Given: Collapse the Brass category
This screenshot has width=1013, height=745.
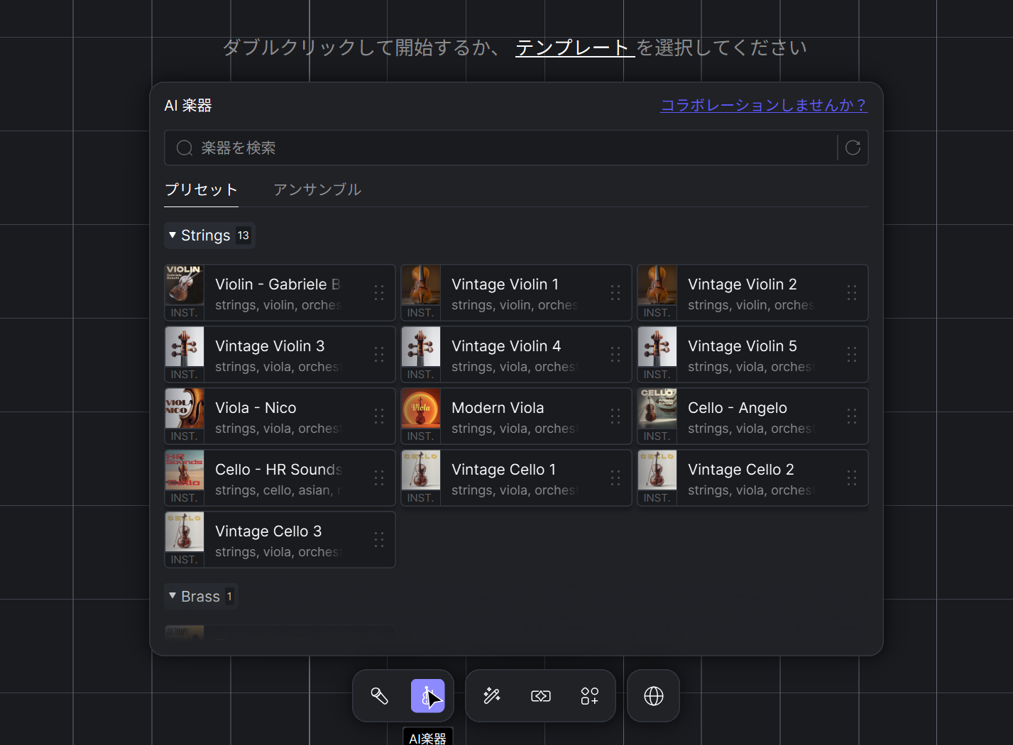Looking at the screenshot, I should [173, 597].
